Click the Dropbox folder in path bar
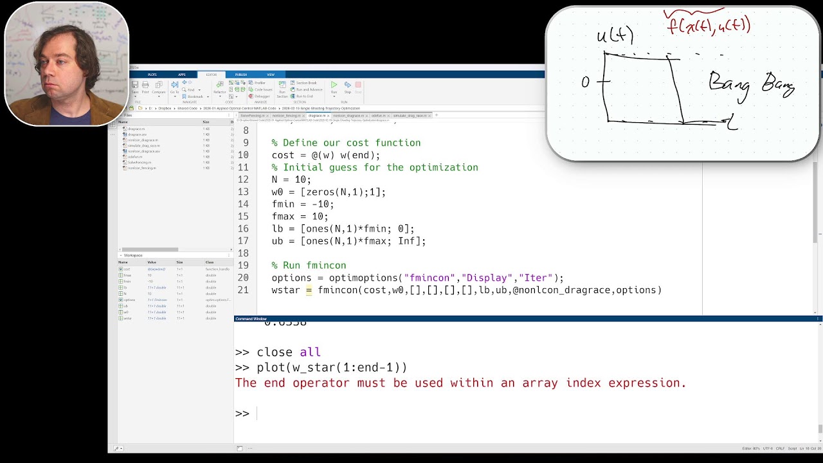The image size is (823, 463). pos(165,108)
